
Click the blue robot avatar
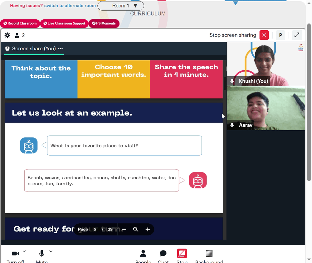29,146
